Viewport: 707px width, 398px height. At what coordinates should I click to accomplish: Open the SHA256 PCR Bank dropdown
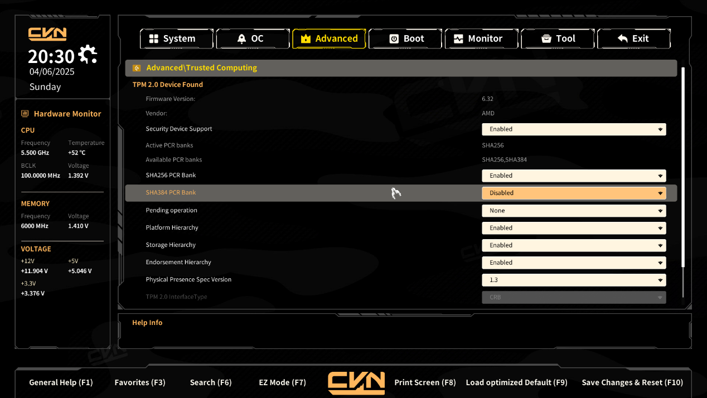(x=573, y=176)
